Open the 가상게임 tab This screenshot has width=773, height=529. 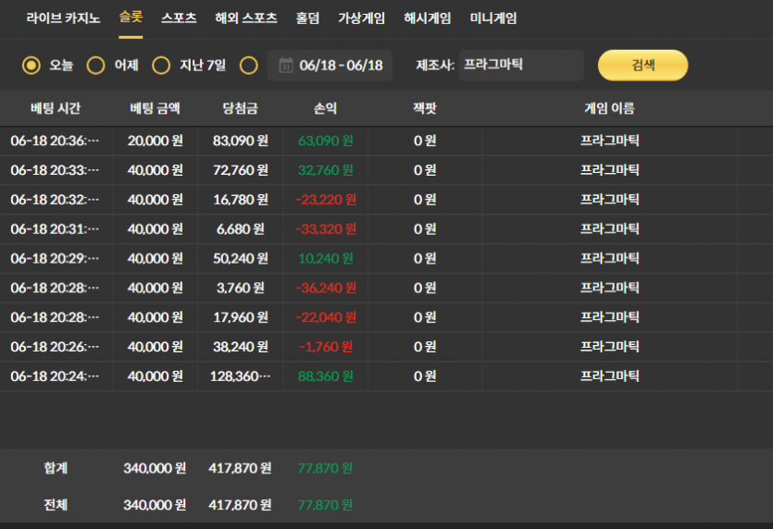(361, 18)
